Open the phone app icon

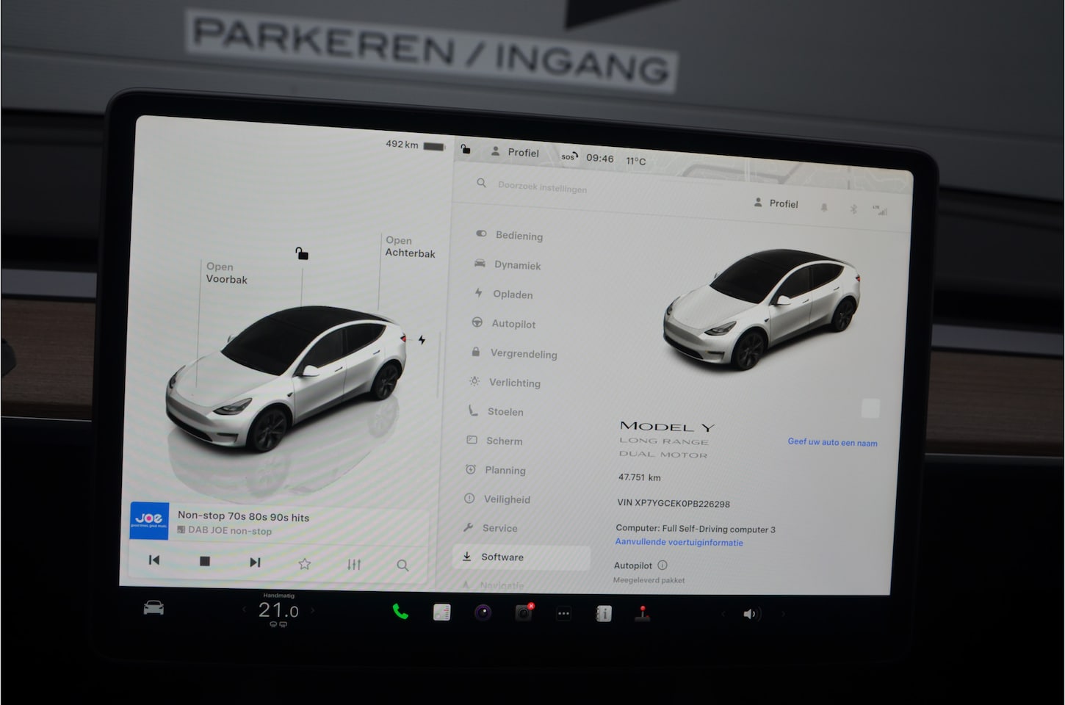point(400,612)
